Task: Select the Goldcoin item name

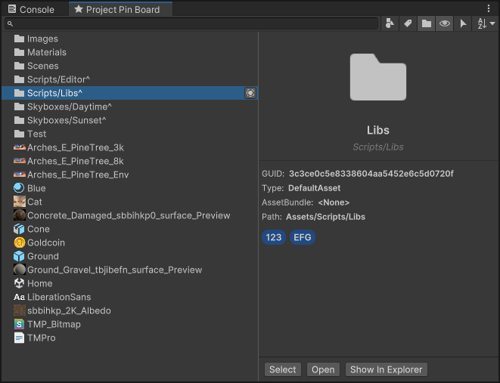Action: pyautogui.click(x=46, y=242)
